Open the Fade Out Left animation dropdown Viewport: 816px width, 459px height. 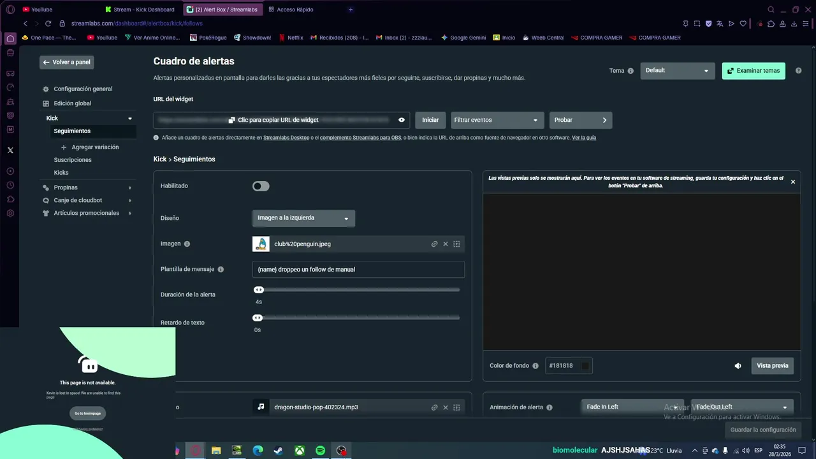(x=742, y=407)
